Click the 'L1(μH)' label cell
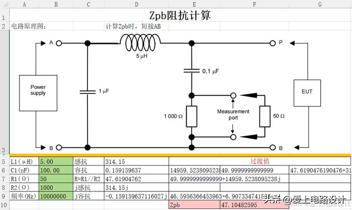The image size is (352, 210). [24, 162]
